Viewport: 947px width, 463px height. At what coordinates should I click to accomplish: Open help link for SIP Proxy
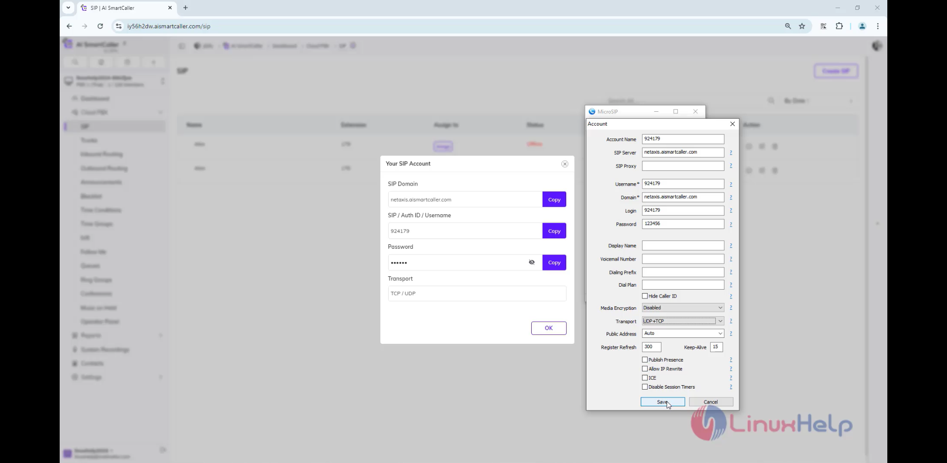point(731,166)
